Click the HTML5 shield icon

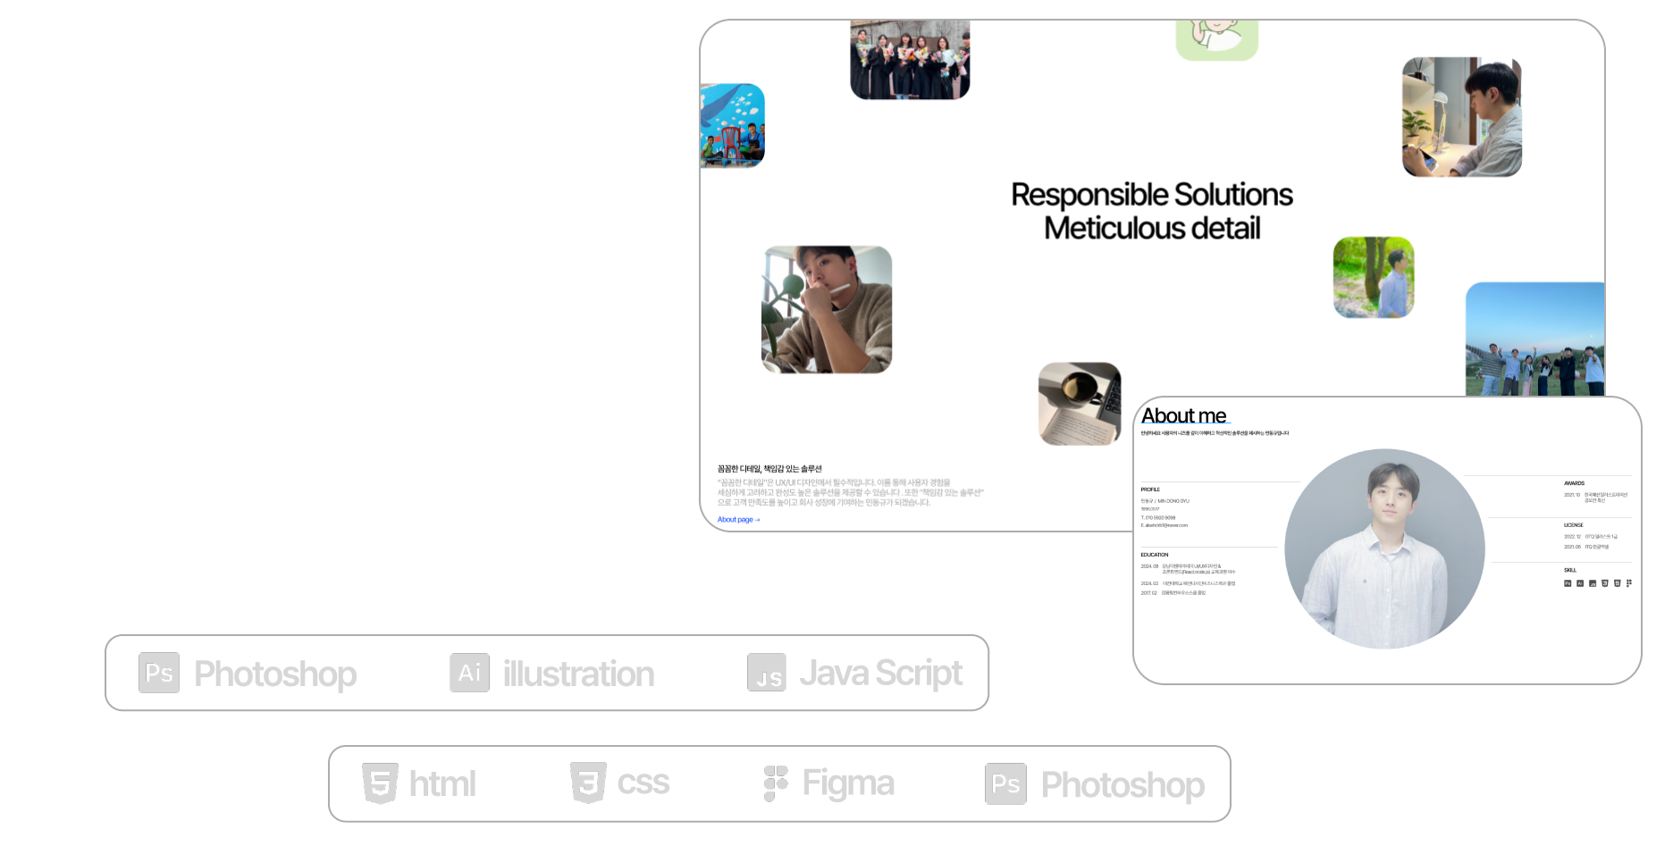380,783
